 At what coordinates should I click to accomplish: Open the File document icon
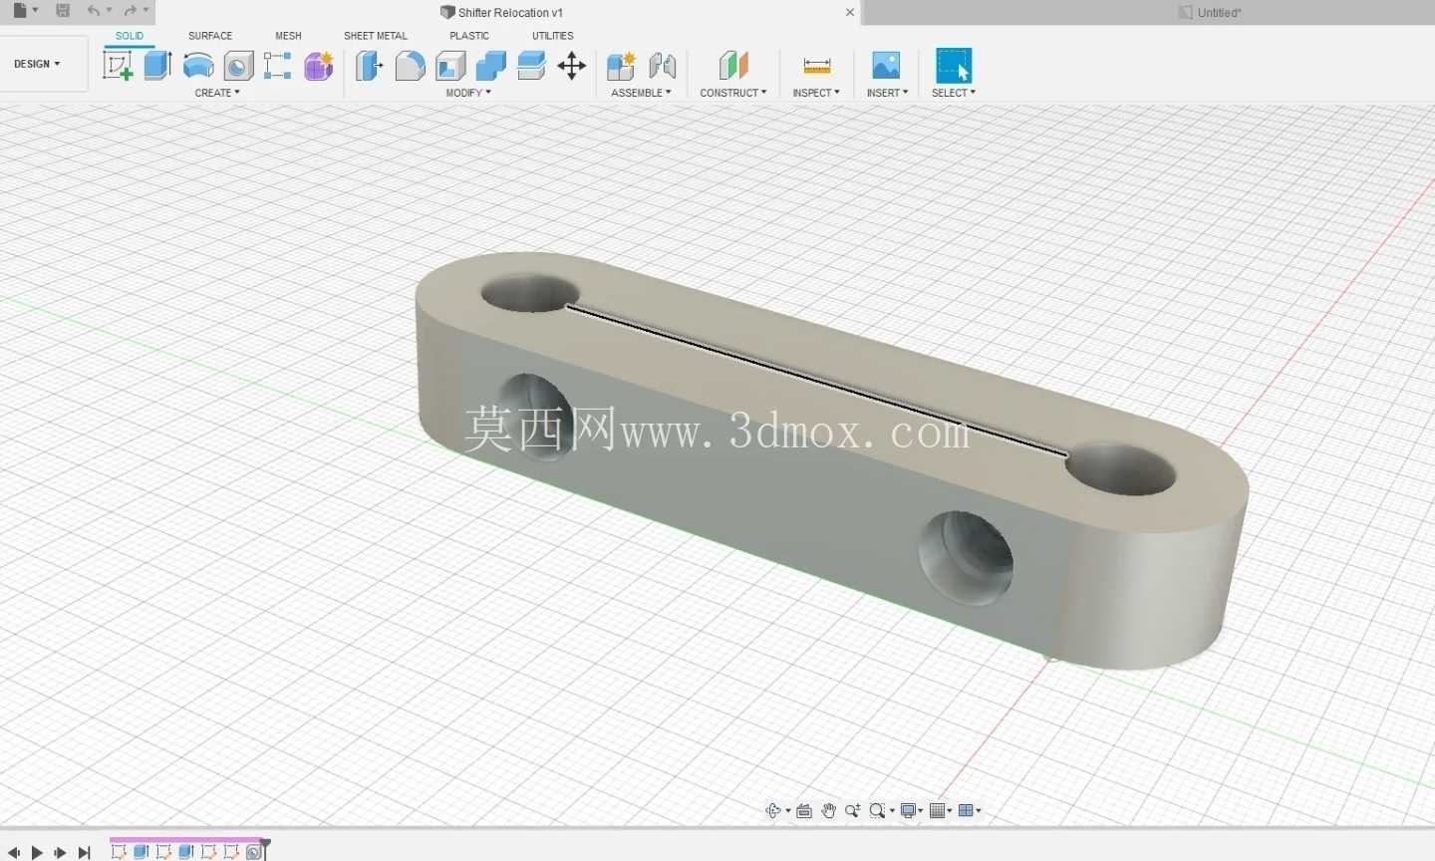coord(20,11)
